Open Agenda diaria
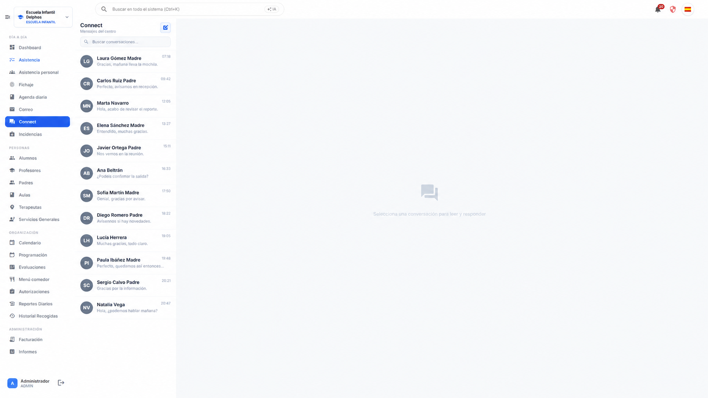Viewport: 708px width, 398px height. (37, 97)
